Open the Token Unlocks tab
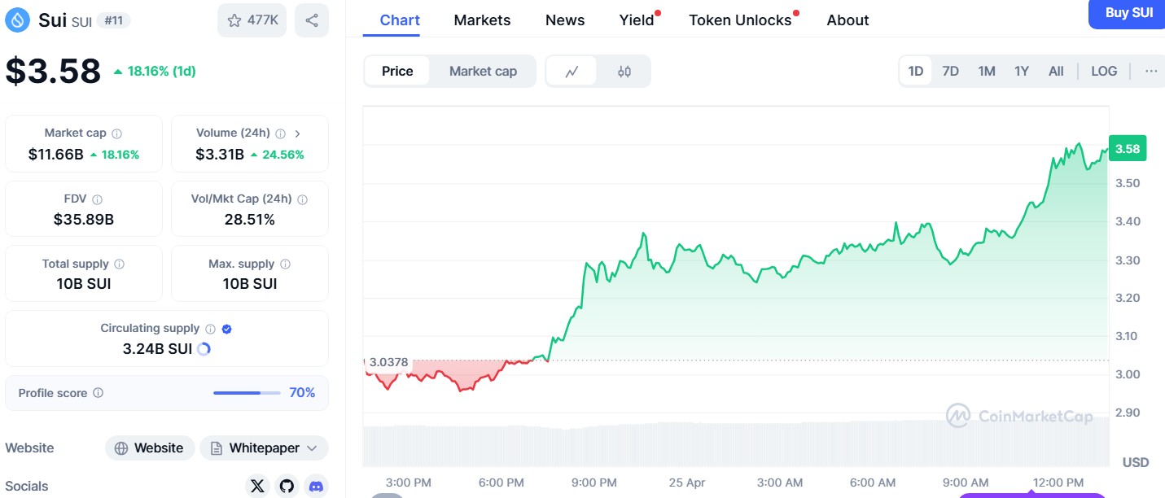This screenshot has width=1165, height=498. click(740, 20)
